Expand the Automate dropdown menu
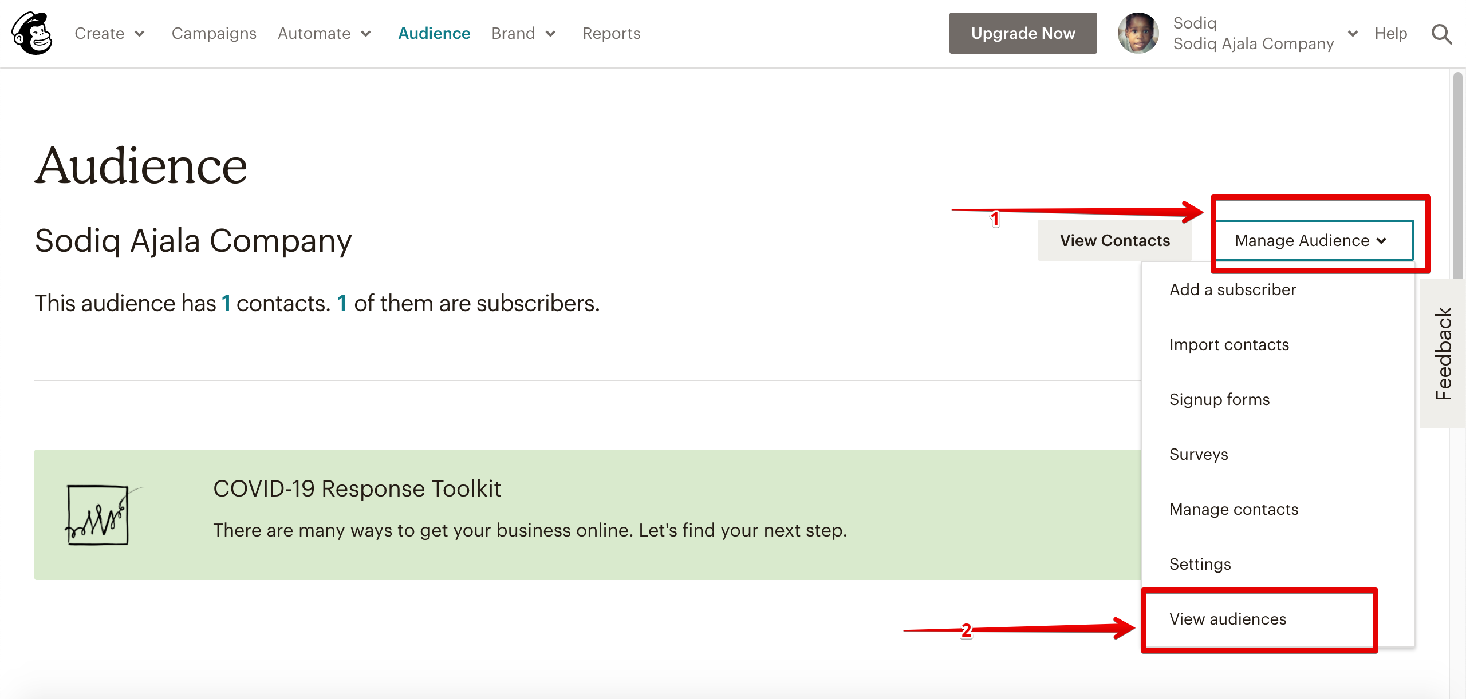 325,33
